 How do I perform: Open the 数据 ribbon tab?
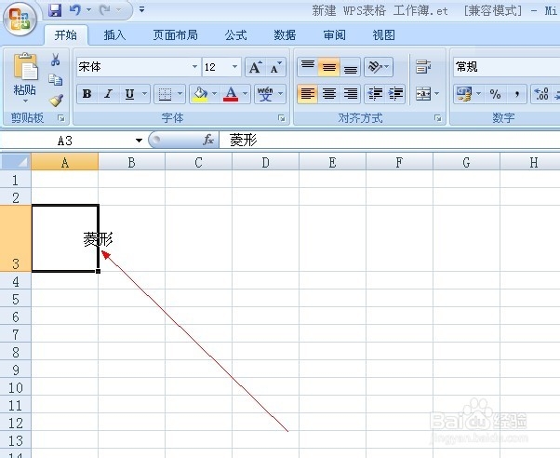(285, 35)
